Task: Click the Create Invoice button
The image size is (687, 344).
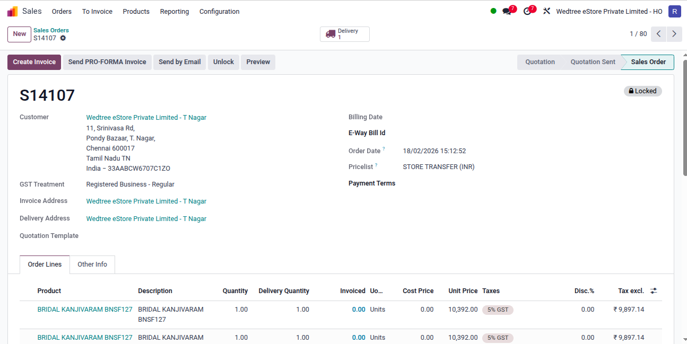Action: click(34, 62)
